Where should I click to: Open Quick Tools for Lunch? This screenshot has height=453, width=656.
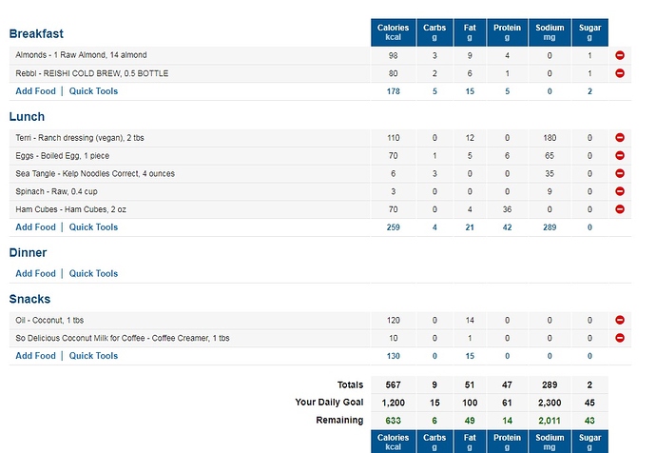pyautogui.click(x=93, y=227)
